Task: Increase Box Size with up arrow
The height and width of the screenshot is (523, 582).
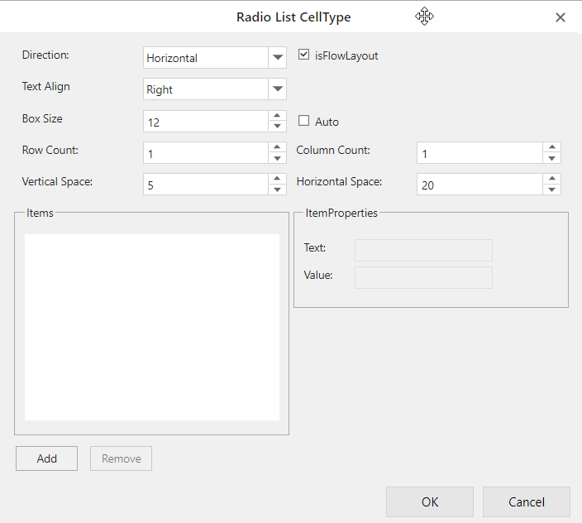Action: pyautogui.click(x=277, y=116)
